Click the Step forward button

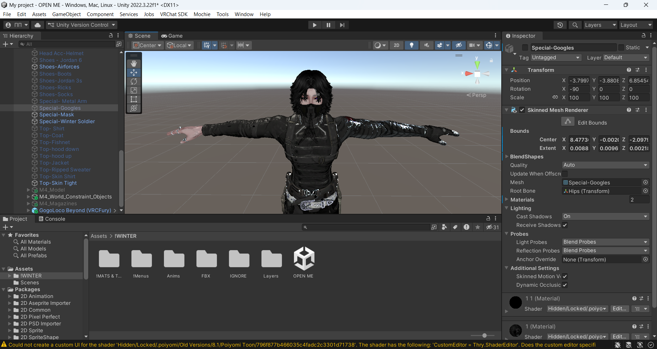tap(342, 25)
